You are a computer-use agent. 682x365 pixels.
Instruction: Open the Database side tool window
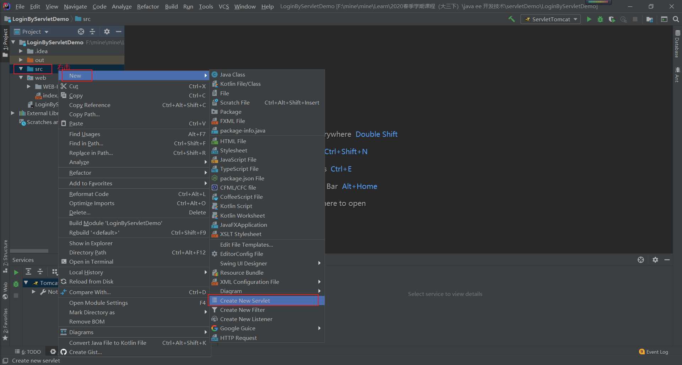tap(677, 44)
